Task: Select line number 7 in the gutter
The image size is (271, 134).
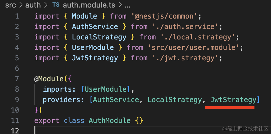Action: tap(17, 79)
